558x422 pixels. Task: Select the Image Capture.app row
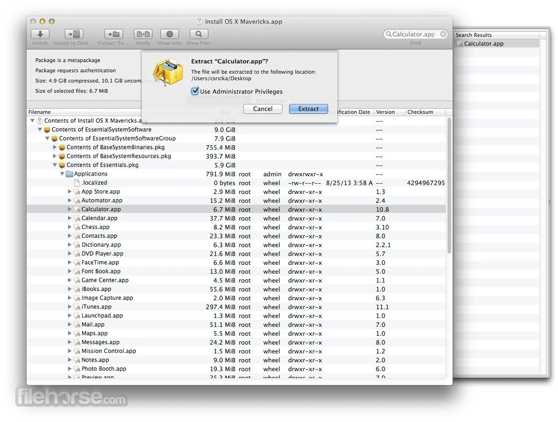236,298
